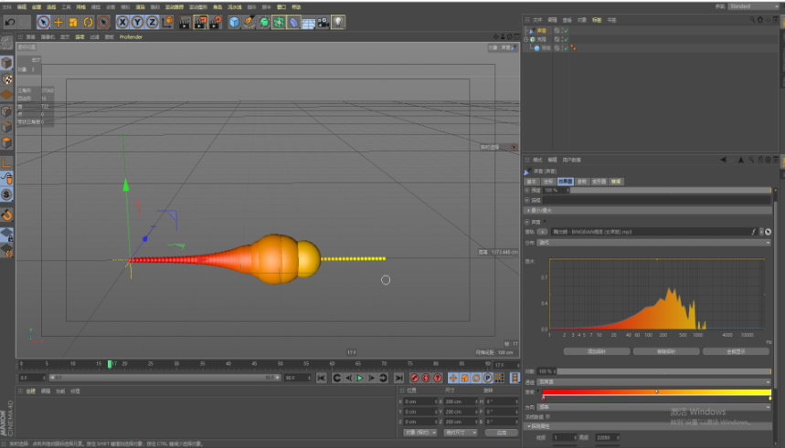Open the dropdown right under the gradient
Screen dimensions: 785x448
(x=653, y=407)
